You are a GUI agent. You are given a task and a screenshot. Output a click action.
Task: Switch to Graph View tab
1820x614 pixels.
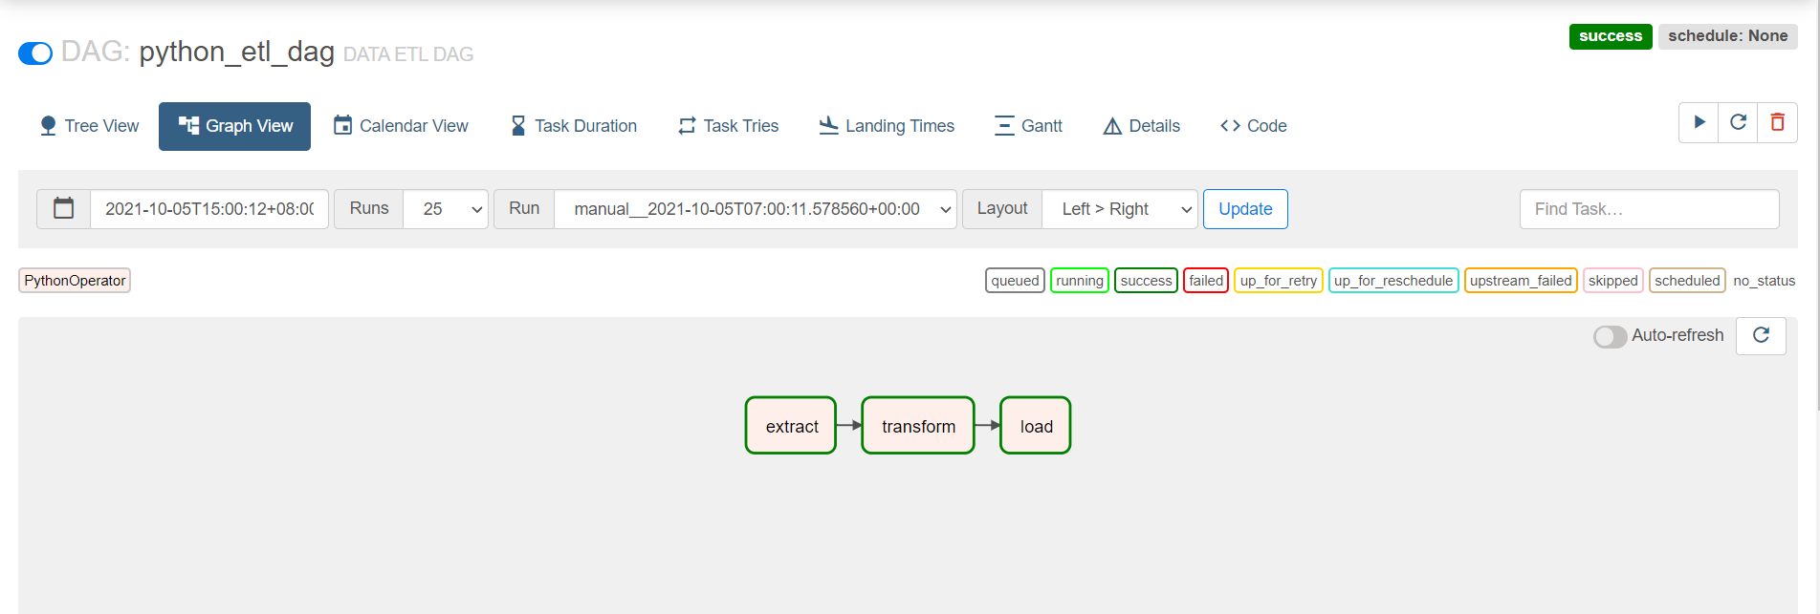coord(235,126)
